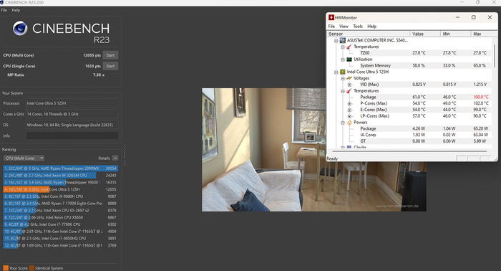Viewport: 501px width, 271px height.
Task: Click the ASUSTeK motherboard icon
Action: (x=343, y=40)
